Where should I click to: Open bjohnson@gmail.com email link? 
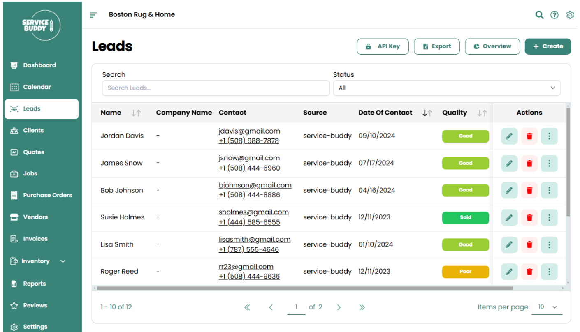[255, 185]
